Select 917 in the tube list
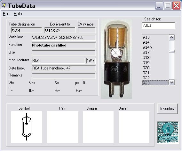 pos(155,52)
